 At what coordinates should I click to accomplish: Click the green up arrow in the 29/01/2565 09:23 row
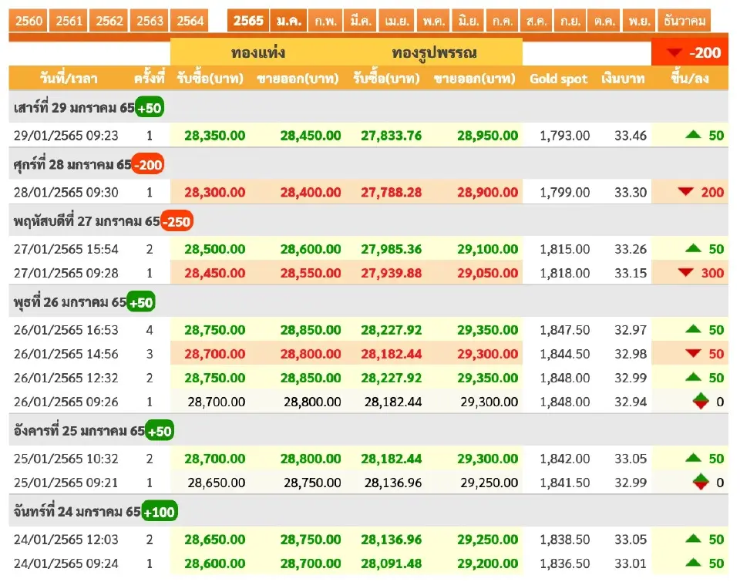click(x=693, y=135)
